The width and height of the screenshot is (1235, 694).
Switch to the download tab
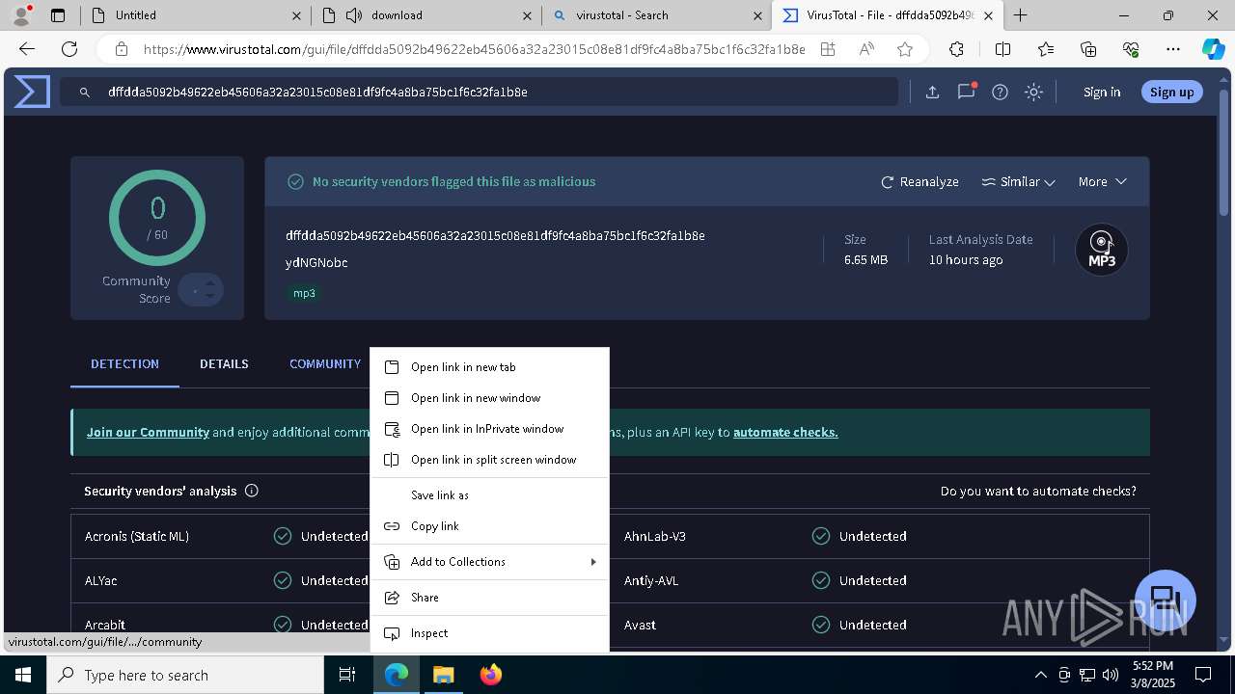(x=425, y=15)
